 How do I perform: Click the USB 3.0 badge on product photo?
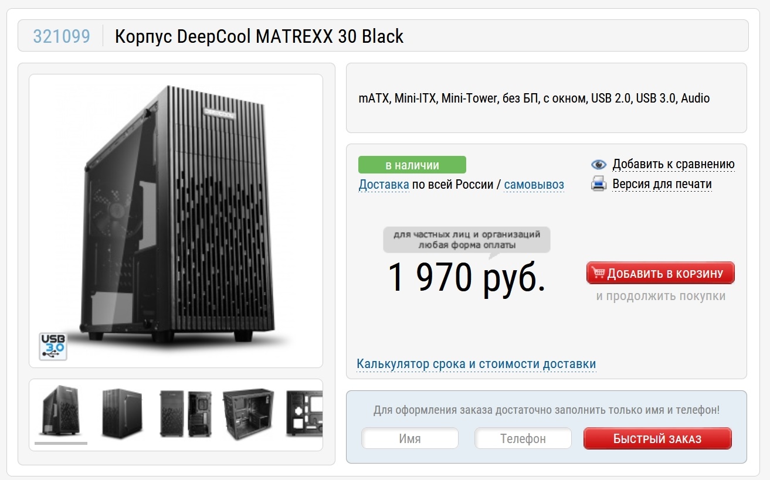pos(53,346)
